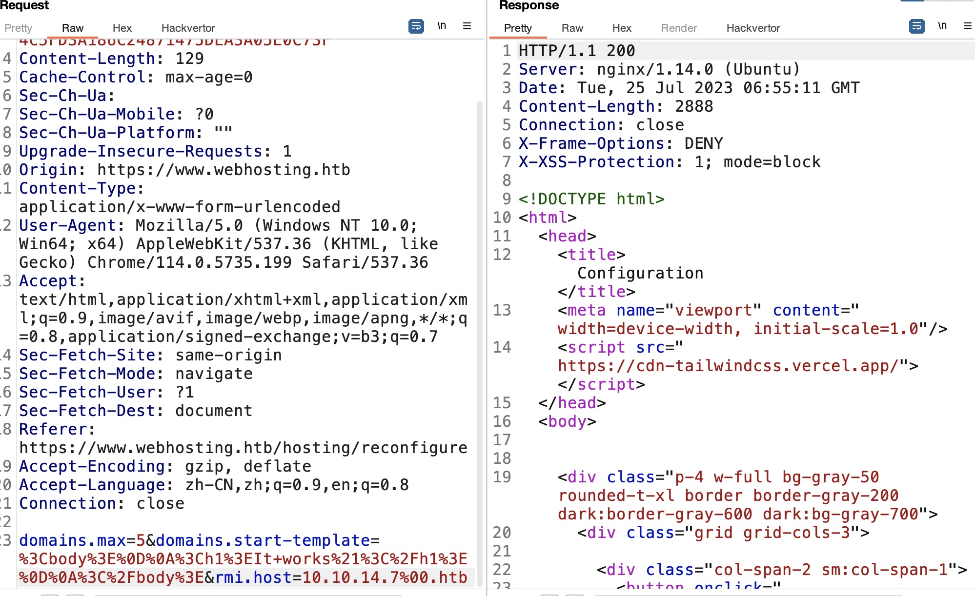Select Pretty tab in Response panel
Viewport: 975px width, 596px height.
(518, 28)
